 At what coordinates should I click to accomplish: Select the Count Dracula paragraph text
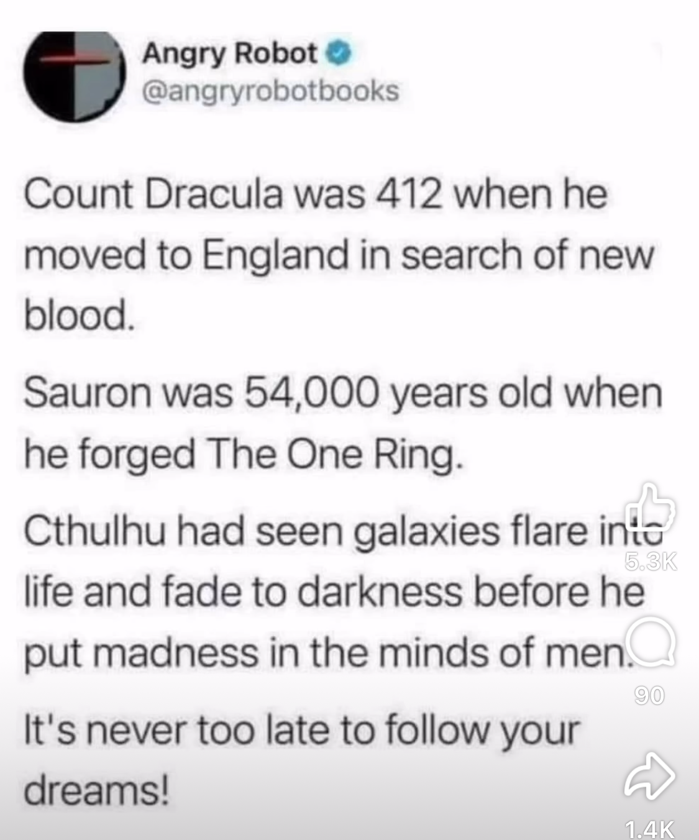[339, 255]
